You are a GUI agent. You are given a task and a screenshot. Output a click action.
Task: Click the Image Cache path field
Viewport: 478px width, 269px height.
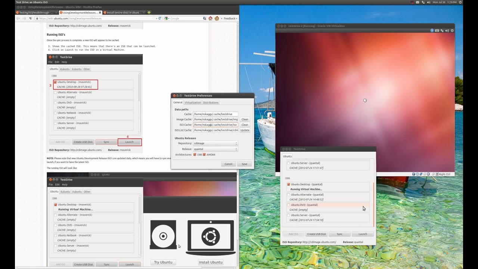pos(215,120)
